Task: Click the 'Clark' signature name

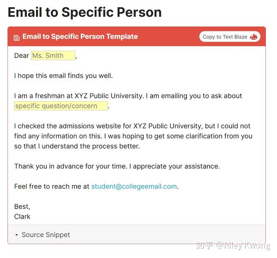Action: (x=22, y=216)
